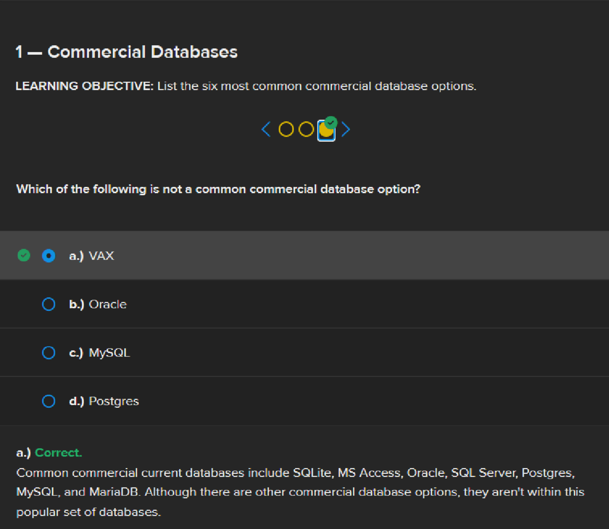Click the Commercial Databases heading
609x529 pixels.
[x=126, y=52]
